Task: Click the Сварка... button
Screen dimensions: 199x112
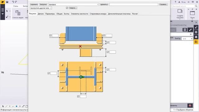Action: (x=73, y=8)
